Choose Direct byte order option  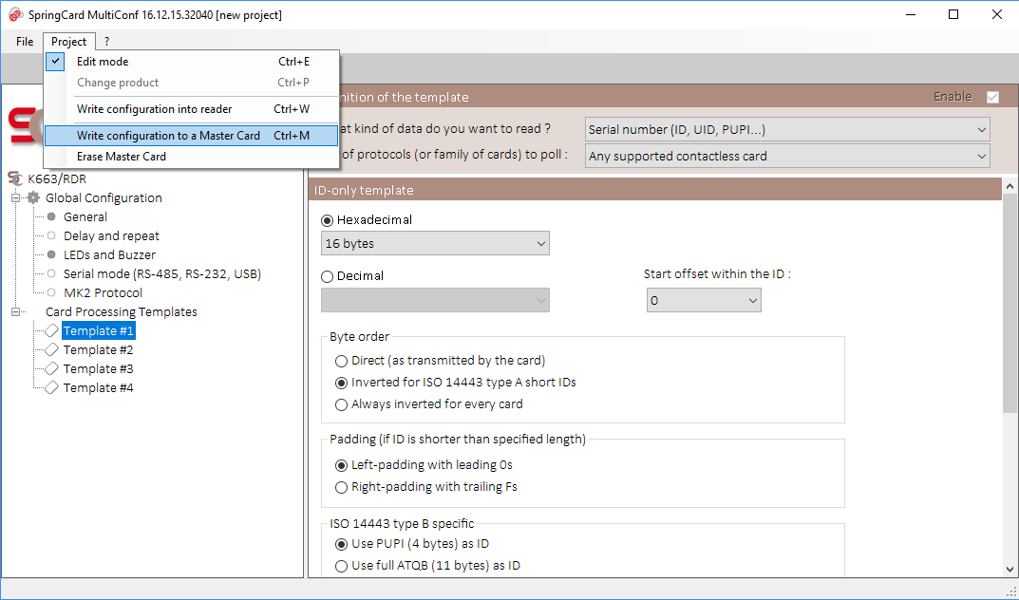341,361
